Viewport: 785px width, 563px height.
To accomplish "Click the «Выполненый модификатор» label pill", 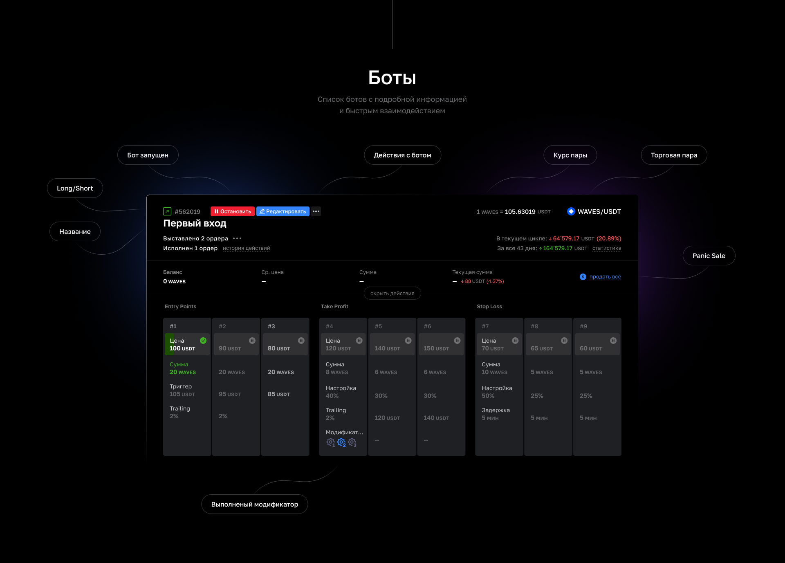I will point(254,504).
